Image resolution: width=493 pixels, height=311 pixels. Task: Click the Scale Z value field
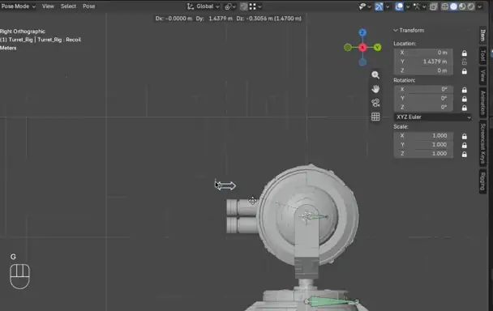pyautogui.click(x=423, y=154)
